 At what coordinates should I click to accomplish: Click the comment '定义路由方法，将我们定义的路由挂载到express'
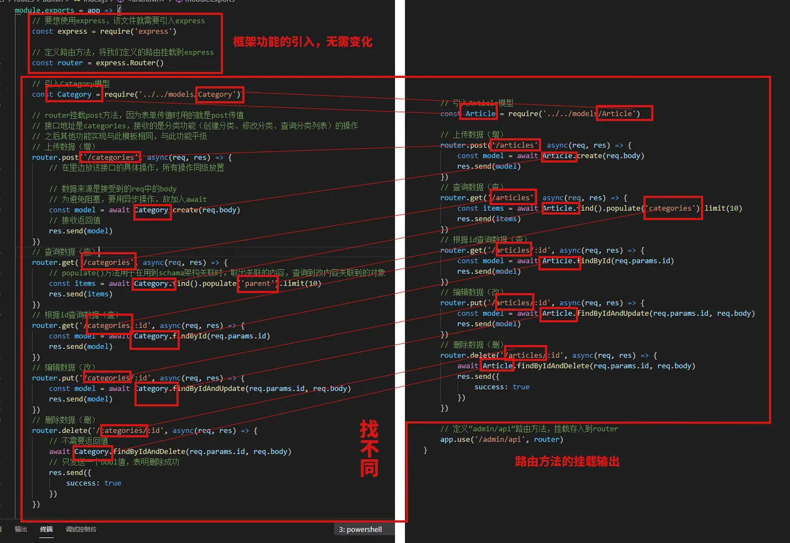(x=123, y=52)
